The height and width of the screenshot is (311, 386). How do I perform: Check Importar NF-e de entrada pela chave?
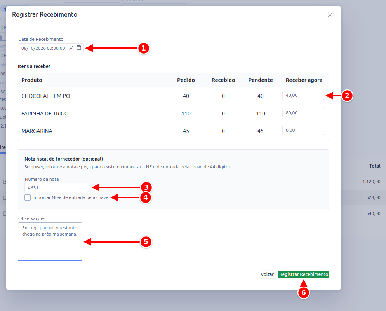pyautogui.click(x=28, y=197)
